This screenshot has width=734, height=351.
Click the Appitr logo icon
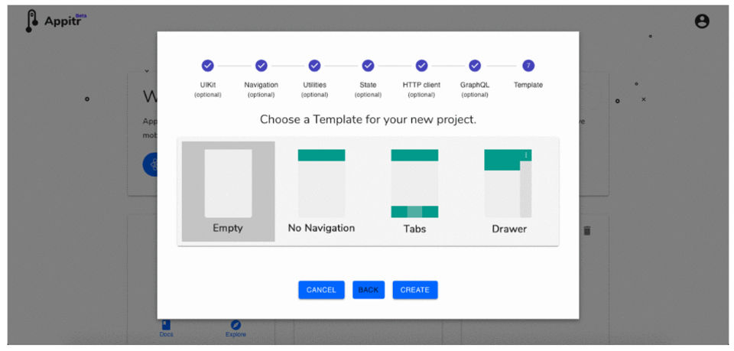[x=31, y=21]
